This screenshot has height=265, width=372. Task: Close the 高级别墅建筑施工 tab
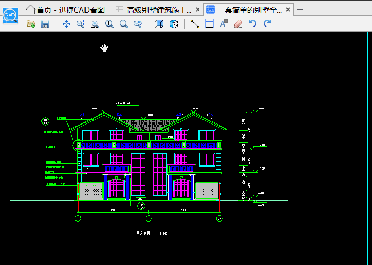pos(197,10)
